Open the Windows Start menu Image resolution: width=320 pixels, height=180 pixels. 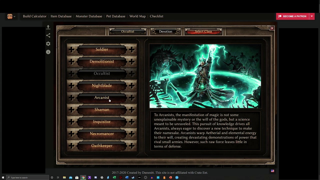tap(3, 177)
